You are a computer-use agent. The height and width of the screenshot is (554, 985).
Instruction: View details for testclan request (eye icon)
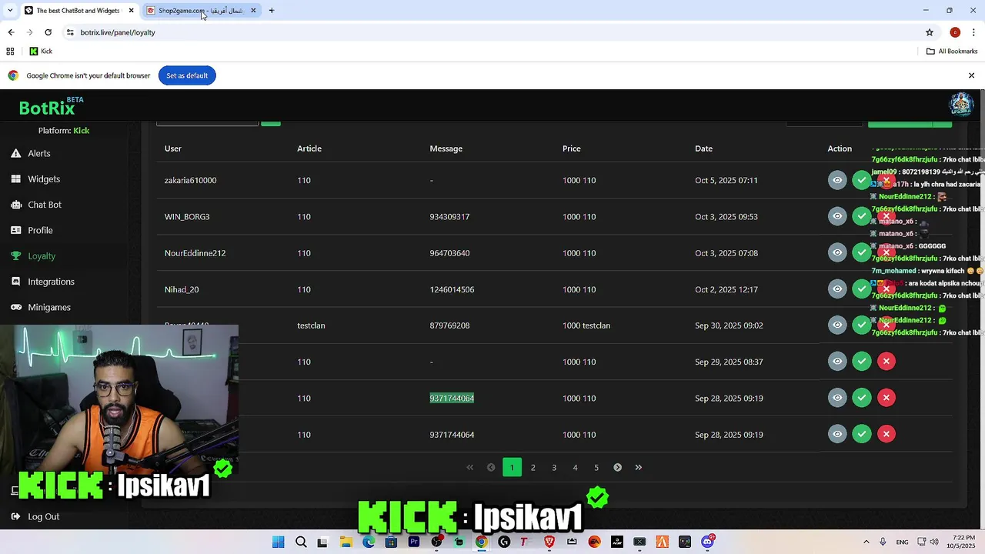[x=837, y=325]
